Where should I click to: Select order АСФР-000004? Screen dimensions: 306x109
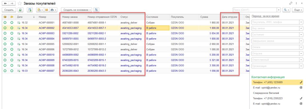[x=47, y=39]
